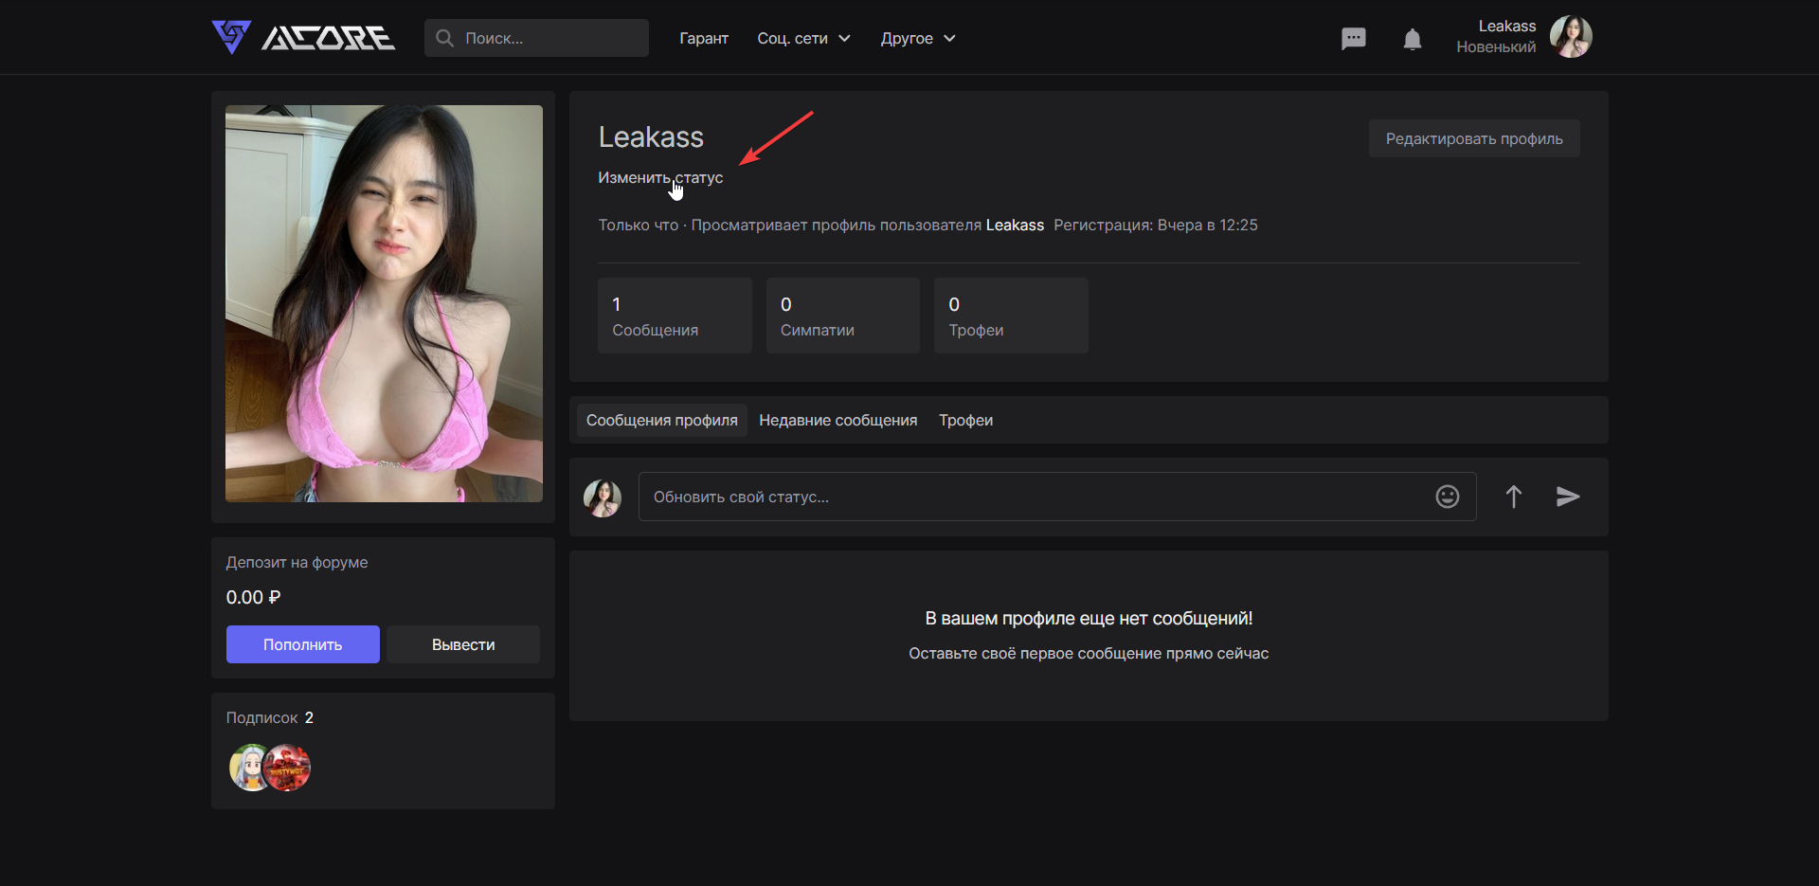
Task: Open user avatar in top right header
Action: pos(1570,37)
